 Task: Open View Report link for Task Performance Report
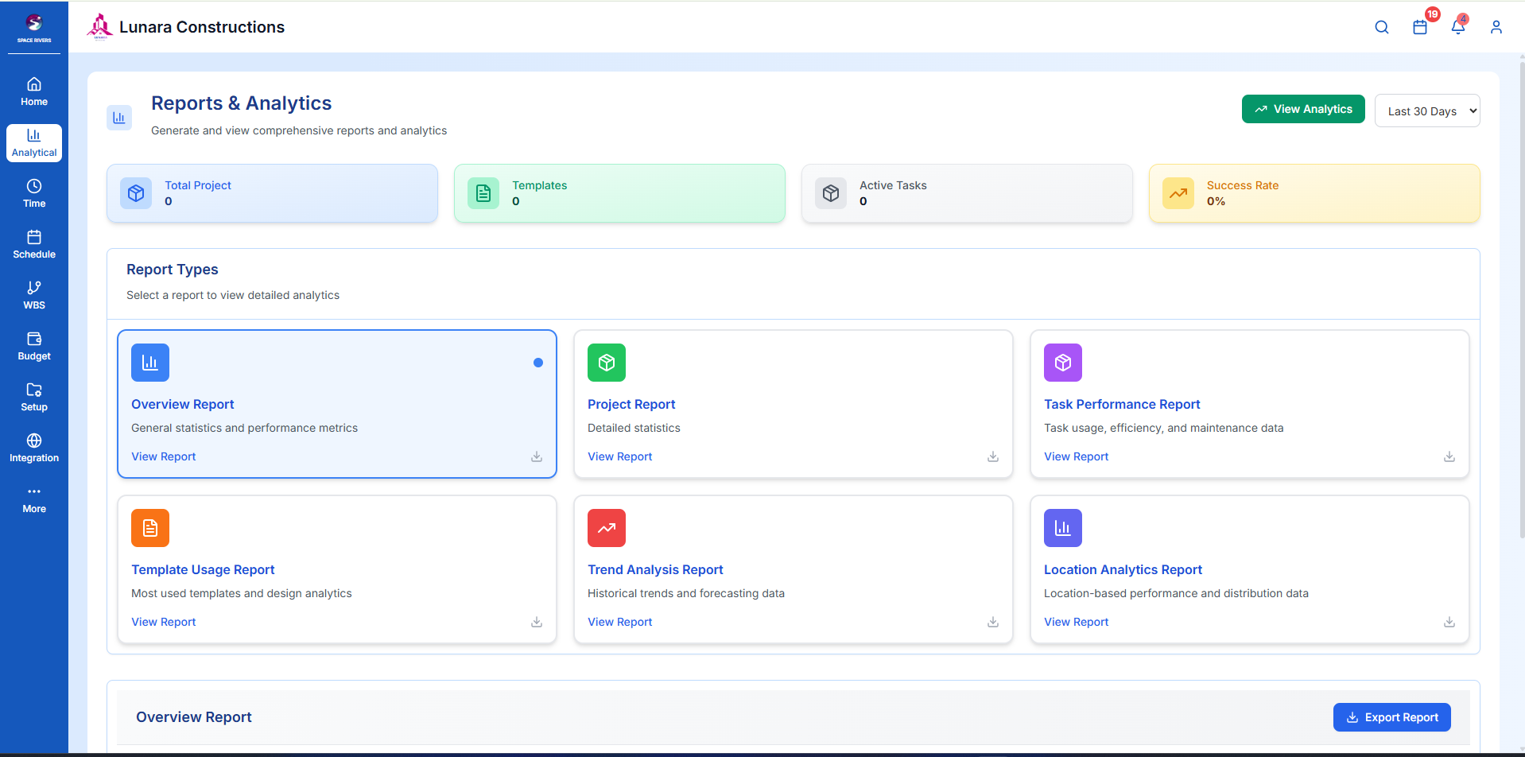1076,456
